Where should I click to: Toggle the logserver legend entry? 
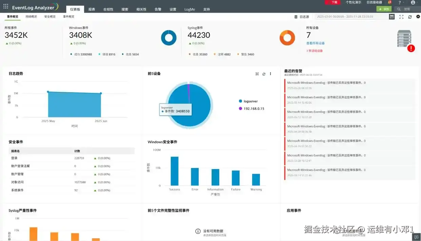248,101
